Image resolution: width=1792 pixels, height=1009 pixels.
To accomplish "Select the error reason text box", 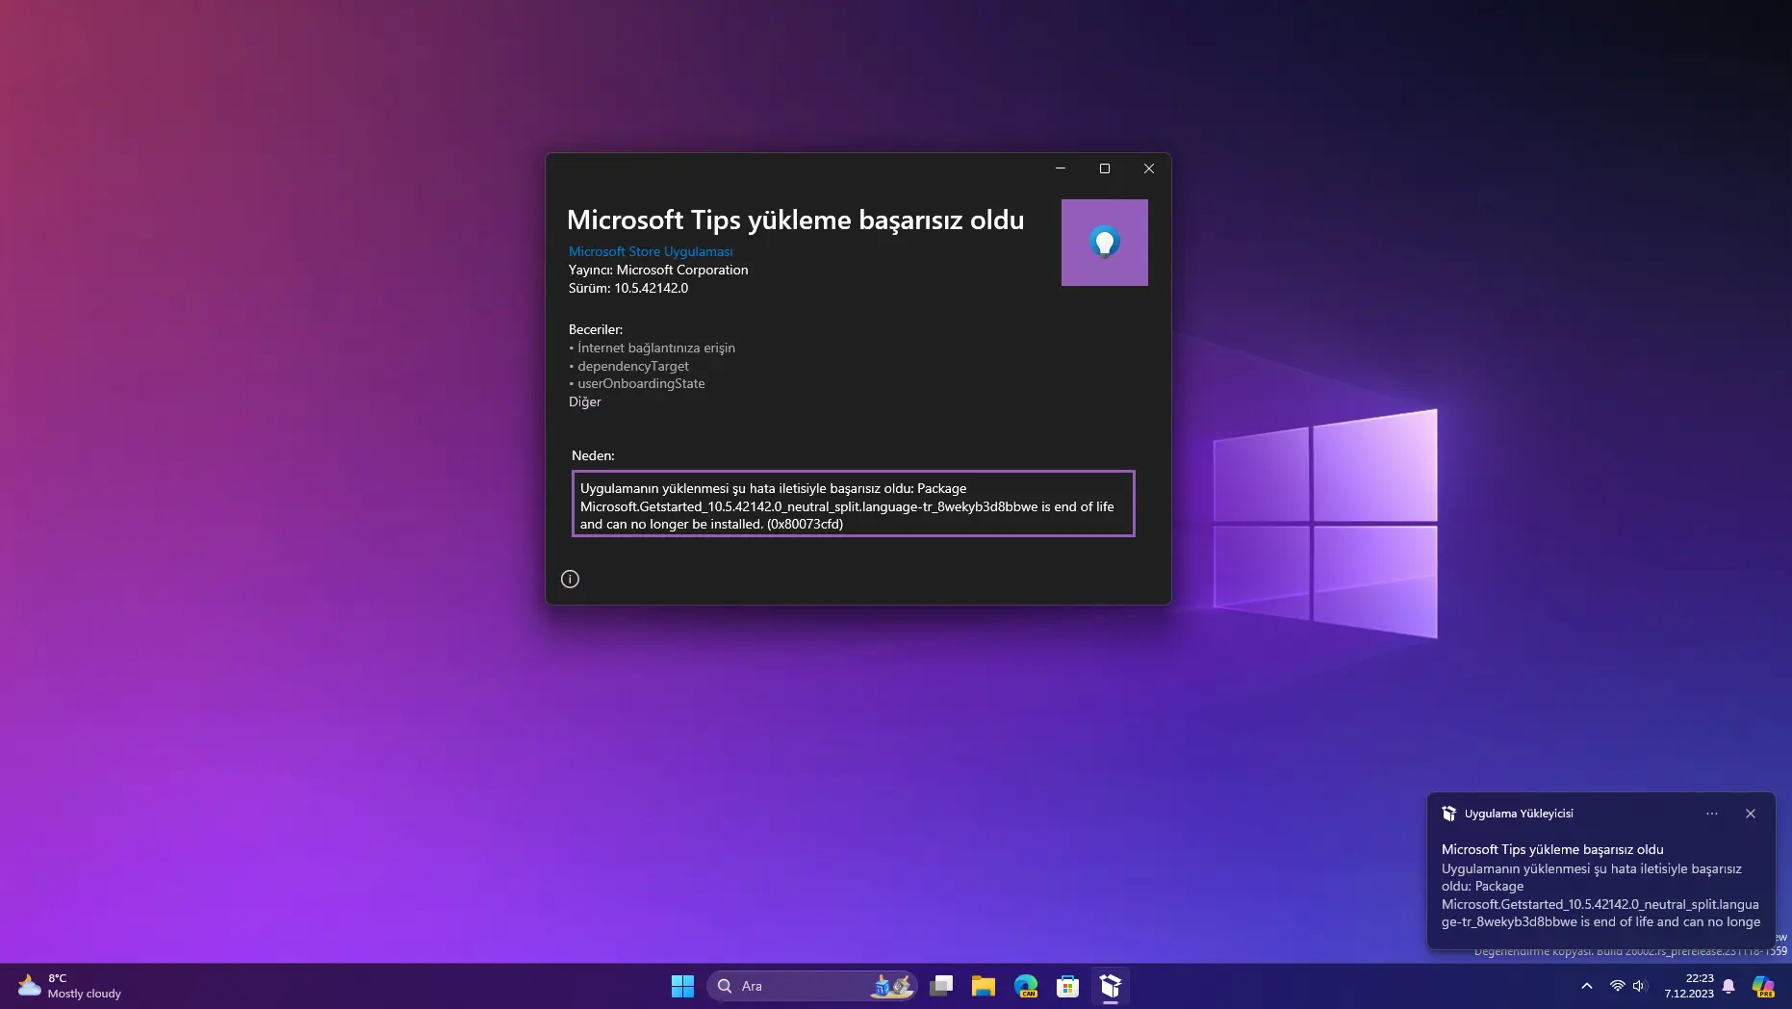I will [853, 504].
